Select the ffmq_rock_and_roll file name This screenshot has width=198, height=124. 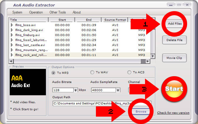[x=31, y=55]
